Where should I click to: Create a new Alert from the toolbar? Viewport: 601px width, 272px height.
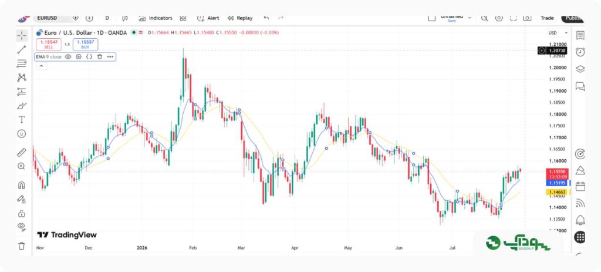pos(208,18)
